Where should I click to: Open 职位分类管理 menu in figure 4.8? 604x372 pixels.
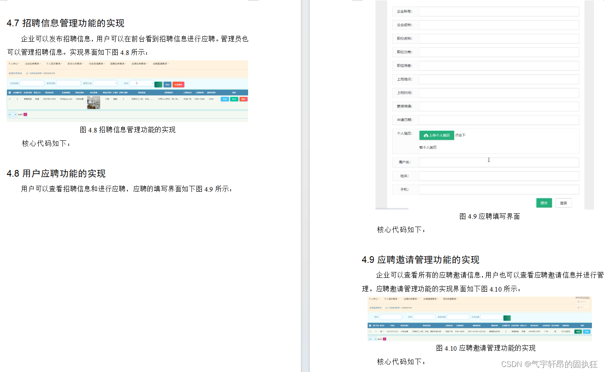[x=75, y=64]
